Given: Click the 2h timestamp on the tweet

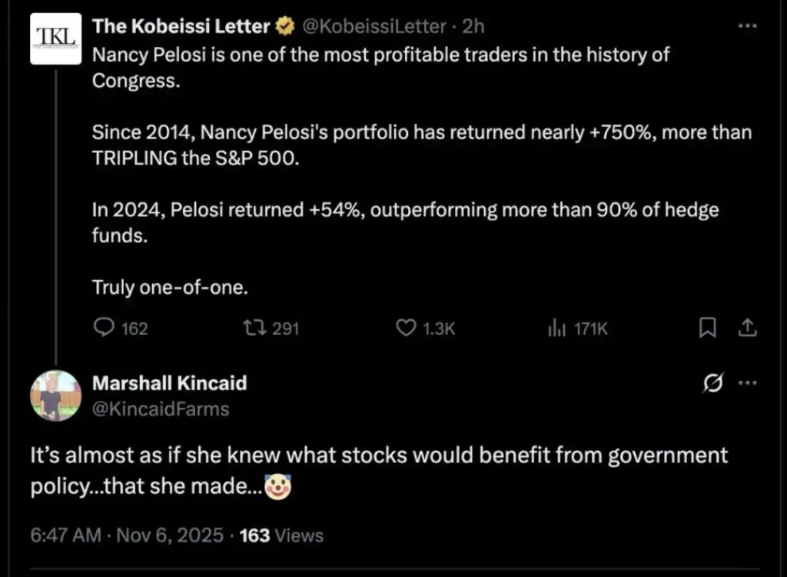Looking at the screenshot, I should [473, 27].
